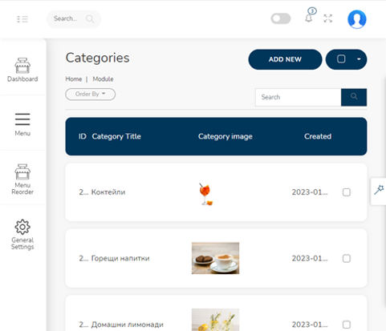Click the Created column header
The image size is (386, 331).
pos(318,136)
